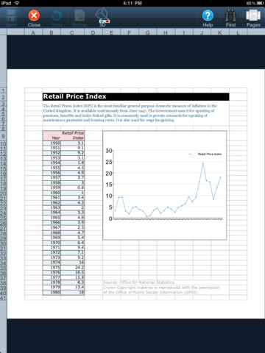
Task: Select row 9 header
Action: pyautogui.click(x=3, y=136)
